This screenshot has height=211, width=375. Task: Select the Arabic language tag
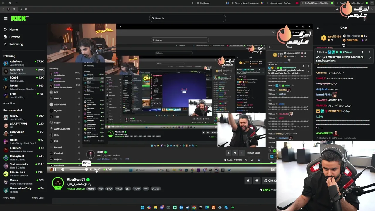click(91, 189)
